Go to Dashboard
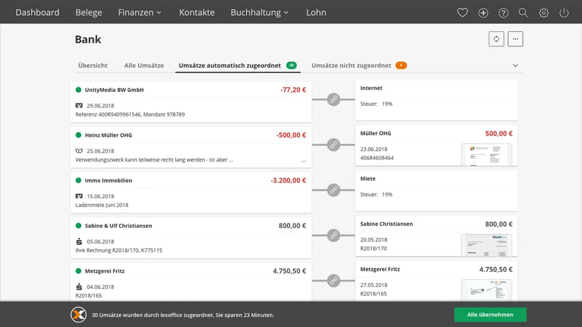582x327 pixels. click(x=37, y=13)
